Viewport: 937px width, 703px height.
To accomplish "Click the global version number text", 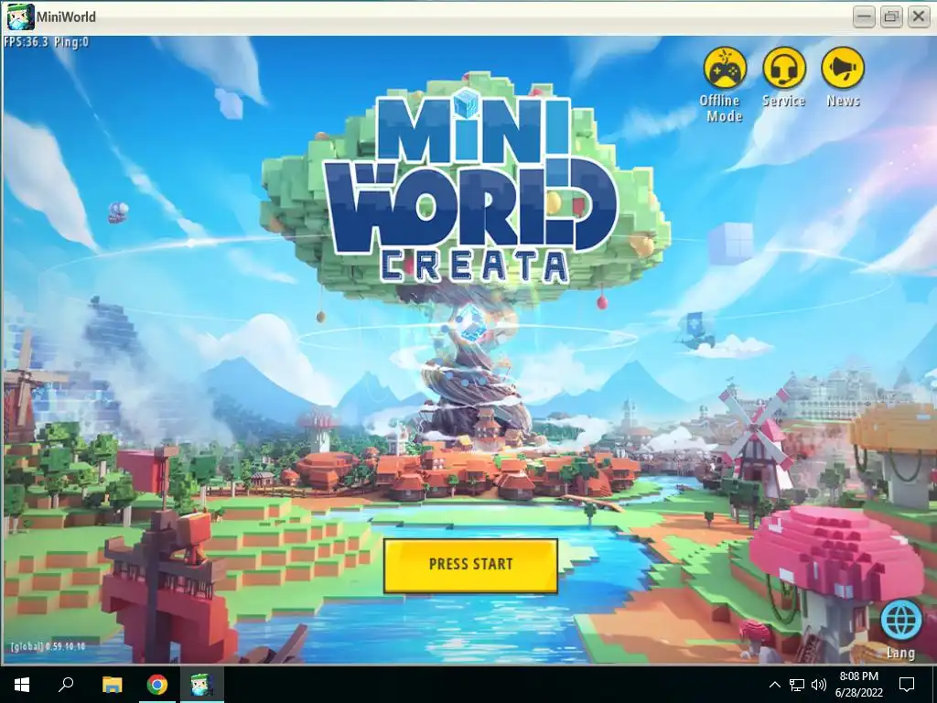I will point(48,646).
